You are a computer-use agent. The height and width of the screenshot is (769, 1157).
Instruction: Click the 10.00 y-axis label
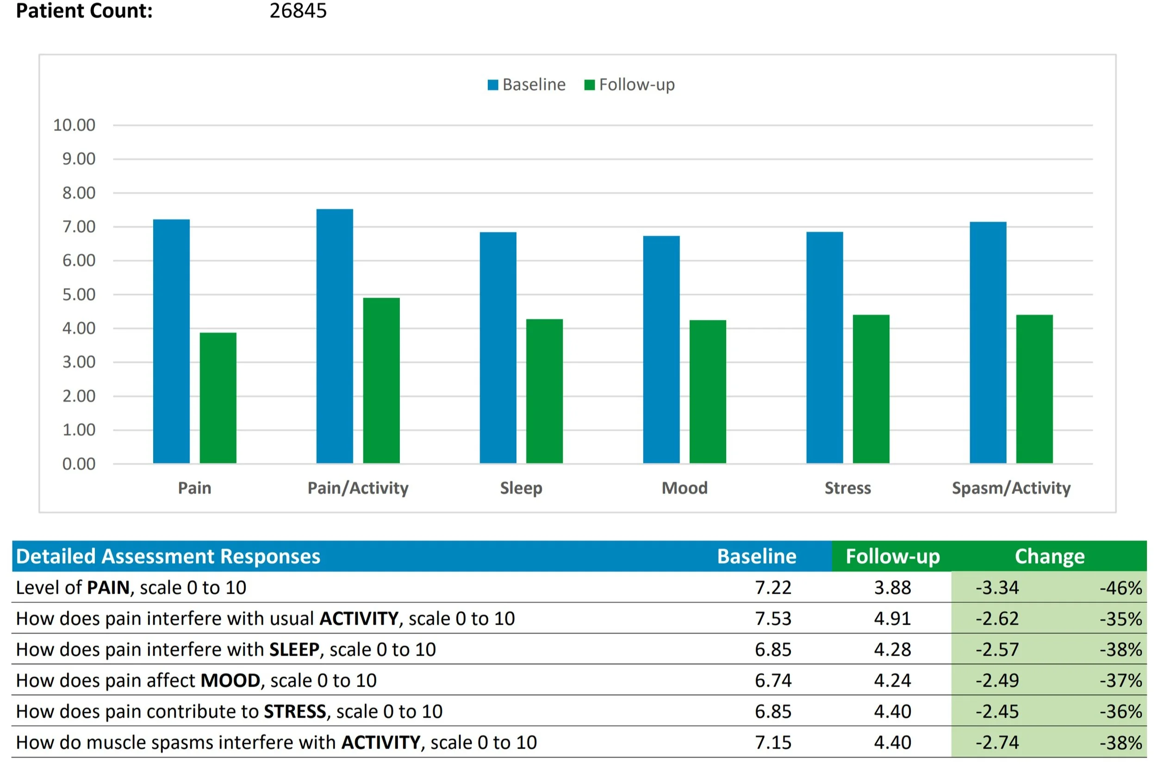click(x=74, y=125)
